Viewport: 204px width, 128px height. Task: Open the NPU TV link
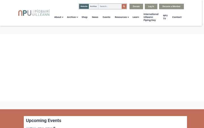165,17
